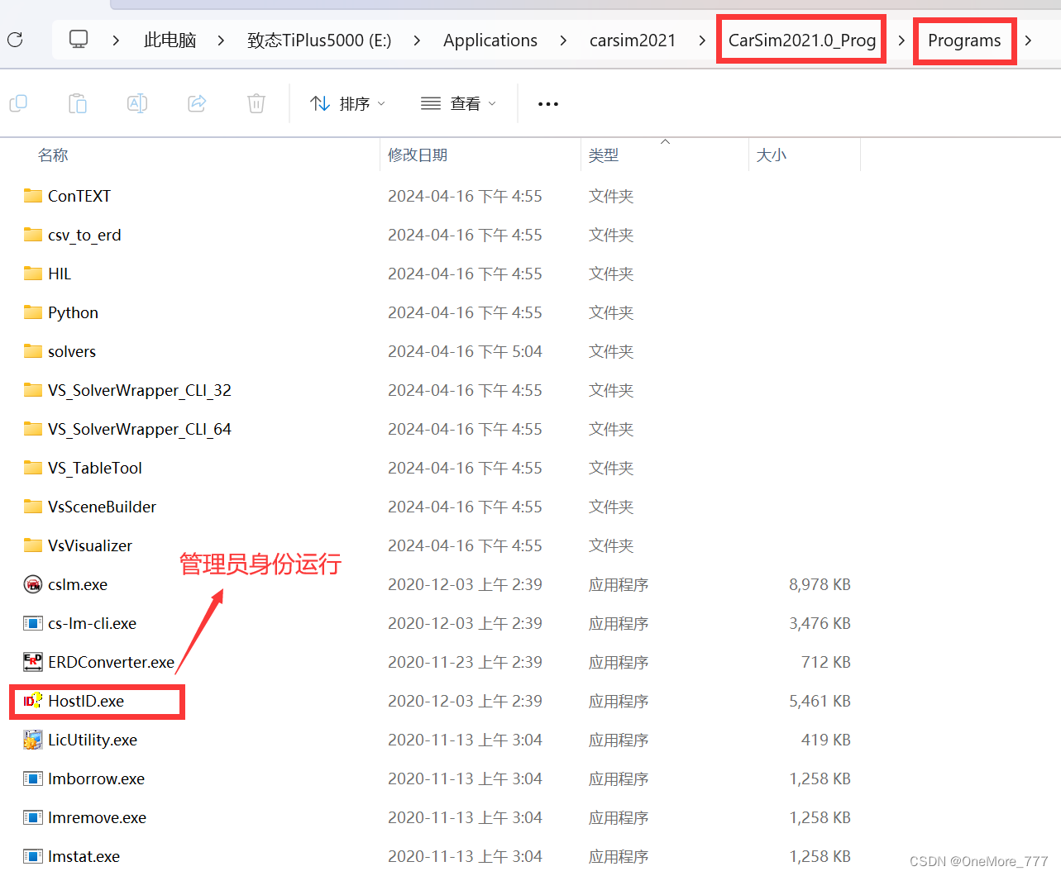
Task: Click the Programs breadcrumb segment
Action: pyautogui.click(x=964, y=40)
